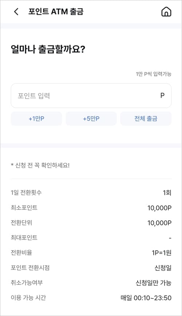Select the 매일 00:10~23:50 time value
The width and height of the screenshot is (182, 316).
tap(146, 298)
